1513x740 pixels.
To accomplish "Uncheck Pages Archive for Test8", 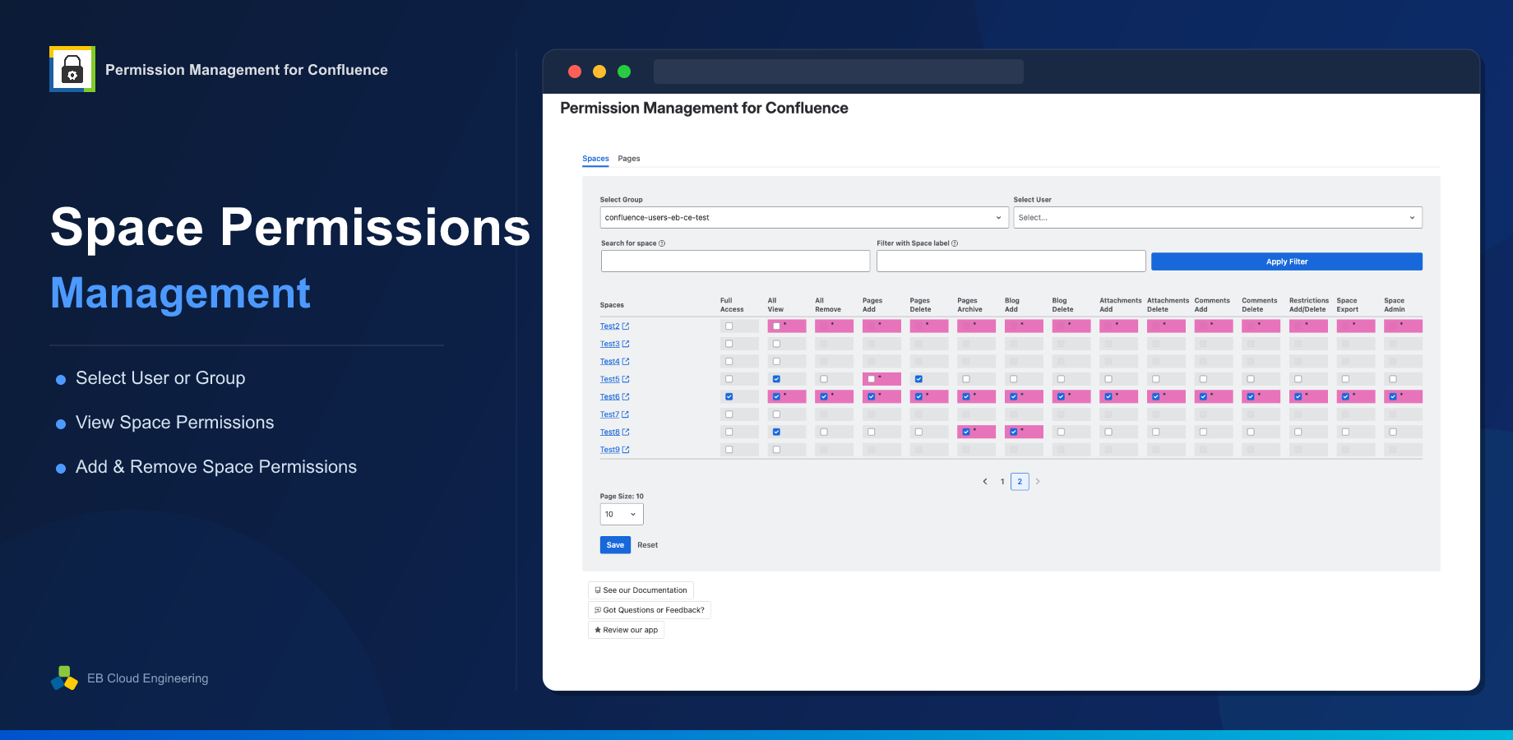I will pyautogui.click(x=966, y=432).
